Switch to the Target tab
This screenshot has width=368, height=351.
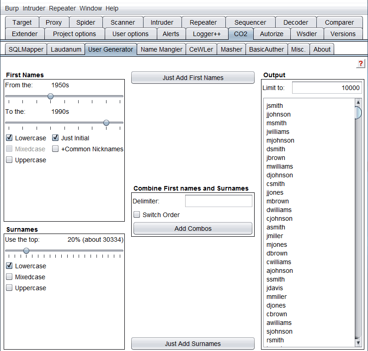point(22,22)
